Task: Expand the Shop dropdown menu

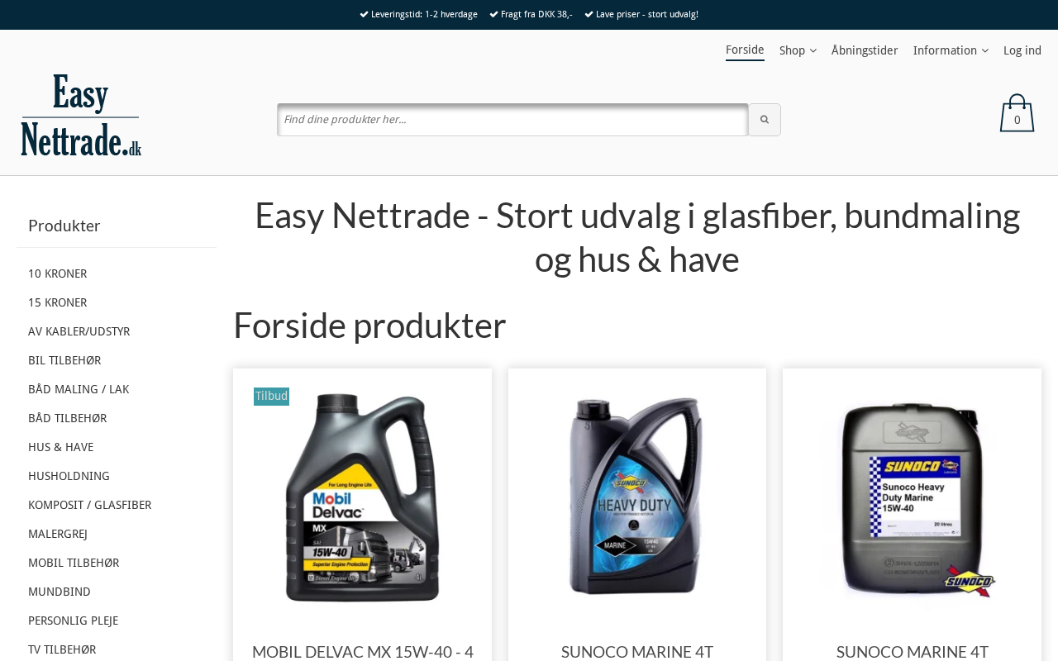Action: (798, 50)
